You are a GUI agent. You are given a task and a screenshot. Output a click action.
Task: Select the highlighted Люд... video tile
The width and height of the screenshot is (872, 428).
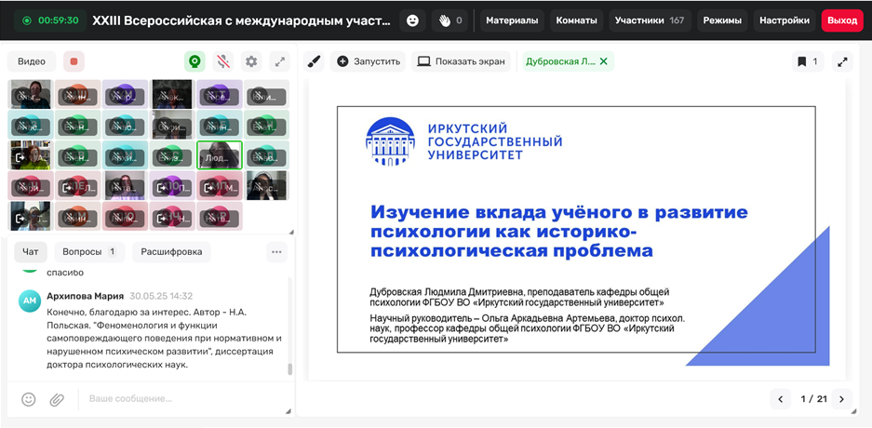pyautogui.click(x=220, y=154)
